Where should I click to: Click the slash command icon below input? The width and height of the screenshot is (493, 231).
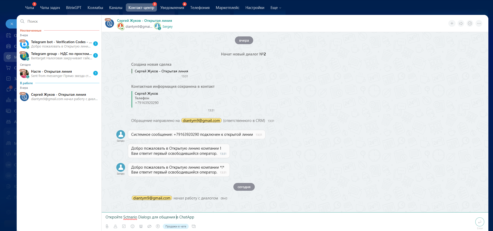[x=124, y=226]
